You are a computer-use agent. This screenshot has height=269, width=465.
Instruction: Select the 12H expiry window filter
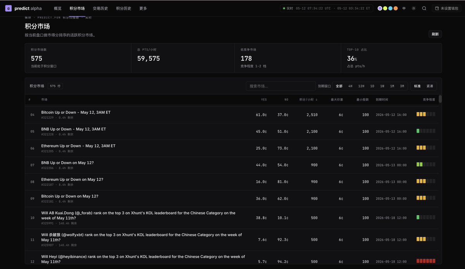361,86
